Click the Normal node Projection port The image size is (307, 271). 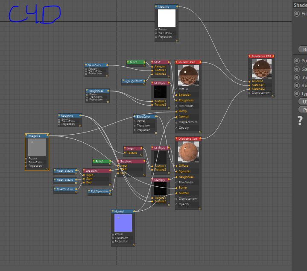[x=113, y=242]
